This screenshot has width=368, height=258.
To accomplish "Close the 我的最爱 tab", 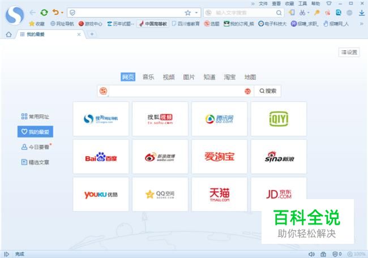I will [79, 35].
